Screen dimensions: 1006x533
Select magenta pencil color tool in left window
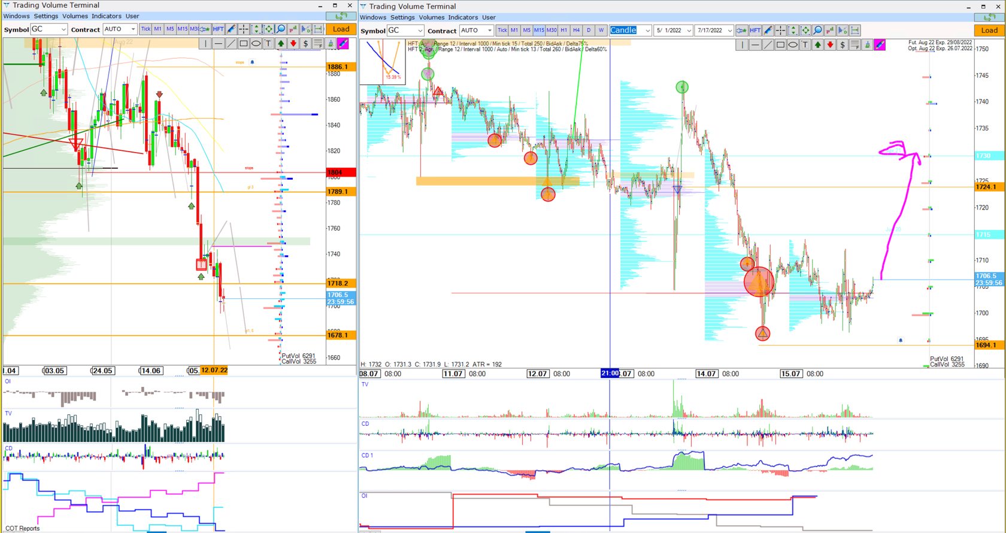coord(343,43)
